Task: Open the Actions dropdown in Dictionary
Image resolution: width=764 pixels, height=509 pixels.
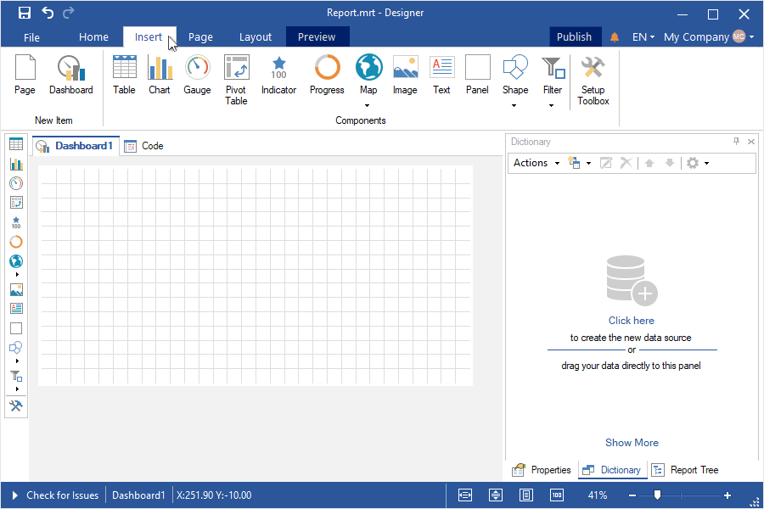Action: coord(536,163)
